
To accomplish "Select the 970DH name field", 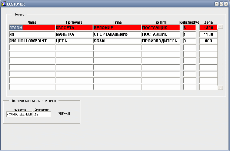I will pyautogui.click(x=32, y=28).
